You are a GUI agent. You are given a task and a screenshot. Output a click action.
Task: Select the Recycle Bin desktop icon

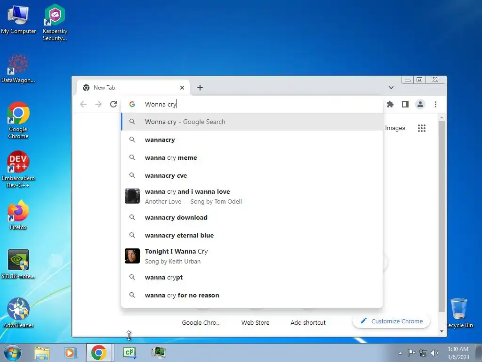pyautogui.click(x=459, y=313)
